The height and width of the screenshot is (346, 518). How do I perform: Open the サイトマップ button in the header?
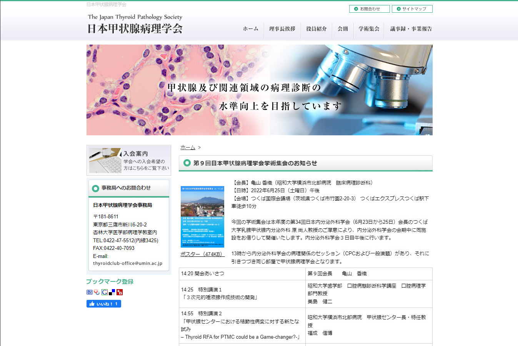tap(412, 9)
